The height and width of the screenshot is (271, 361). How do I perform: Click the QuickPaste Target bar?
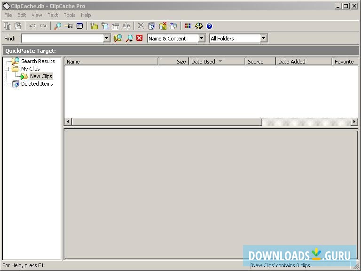[180, 51]
